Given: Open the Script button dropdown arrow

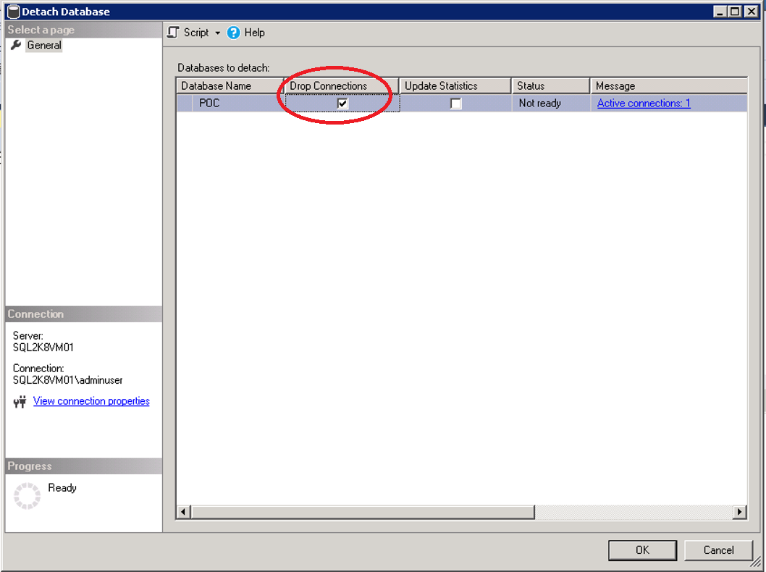Looking at the screenshot, I should [216, 33].
